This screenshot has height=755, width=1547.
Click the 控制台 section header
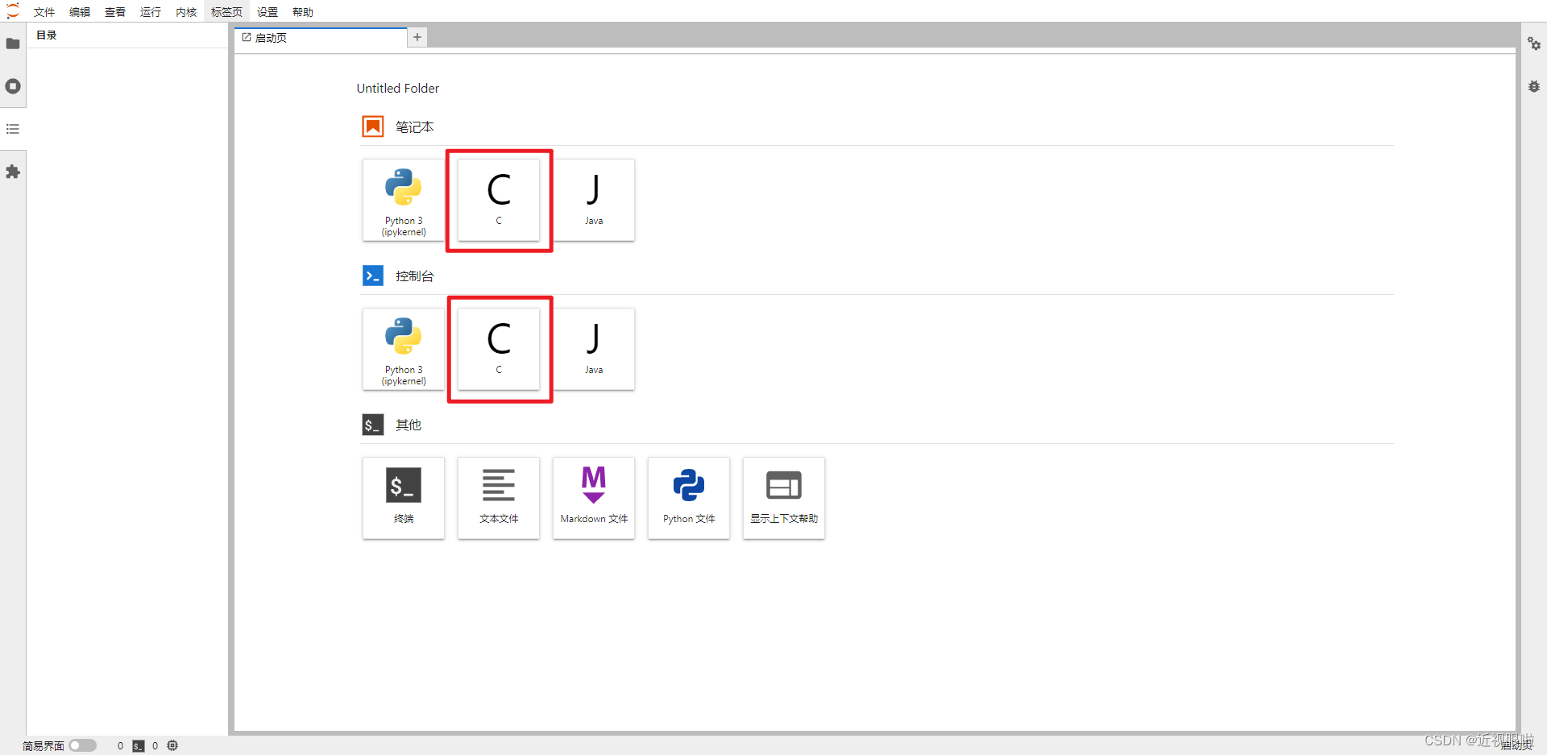coord(415,276)
